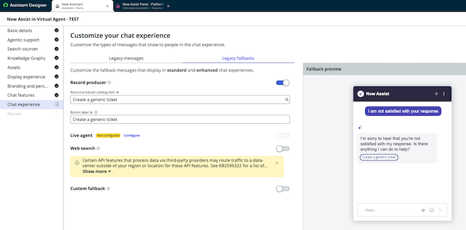Go to Chat features step
This screenshot has width=466, height=230.
[x=21, y=95]
